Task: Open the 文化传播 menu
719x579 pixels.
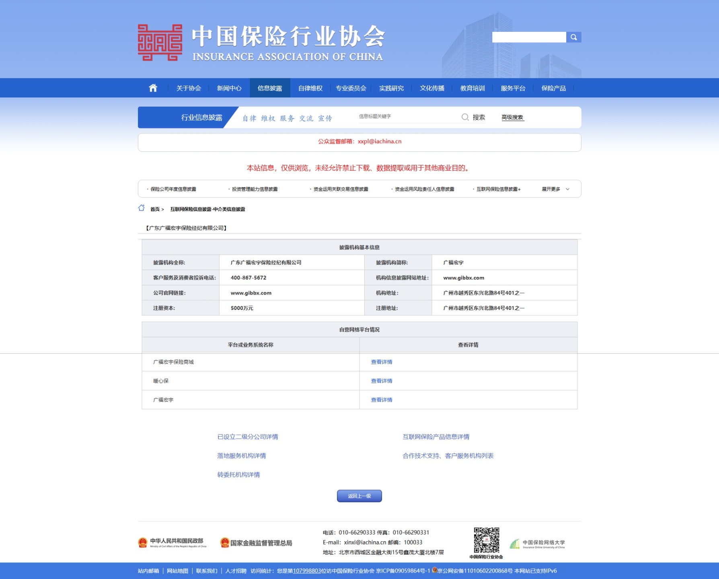Action: pyautogui.click(x=432, y=88)
